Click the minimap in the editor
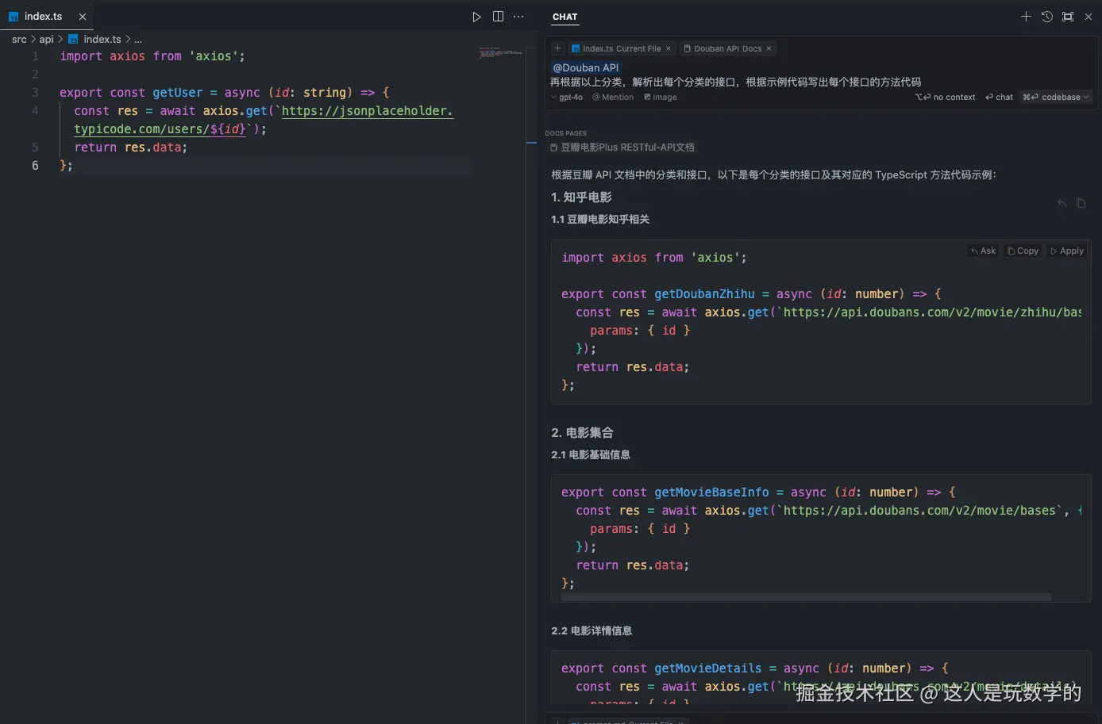The image size is (1102, 724). click(500, 52)
